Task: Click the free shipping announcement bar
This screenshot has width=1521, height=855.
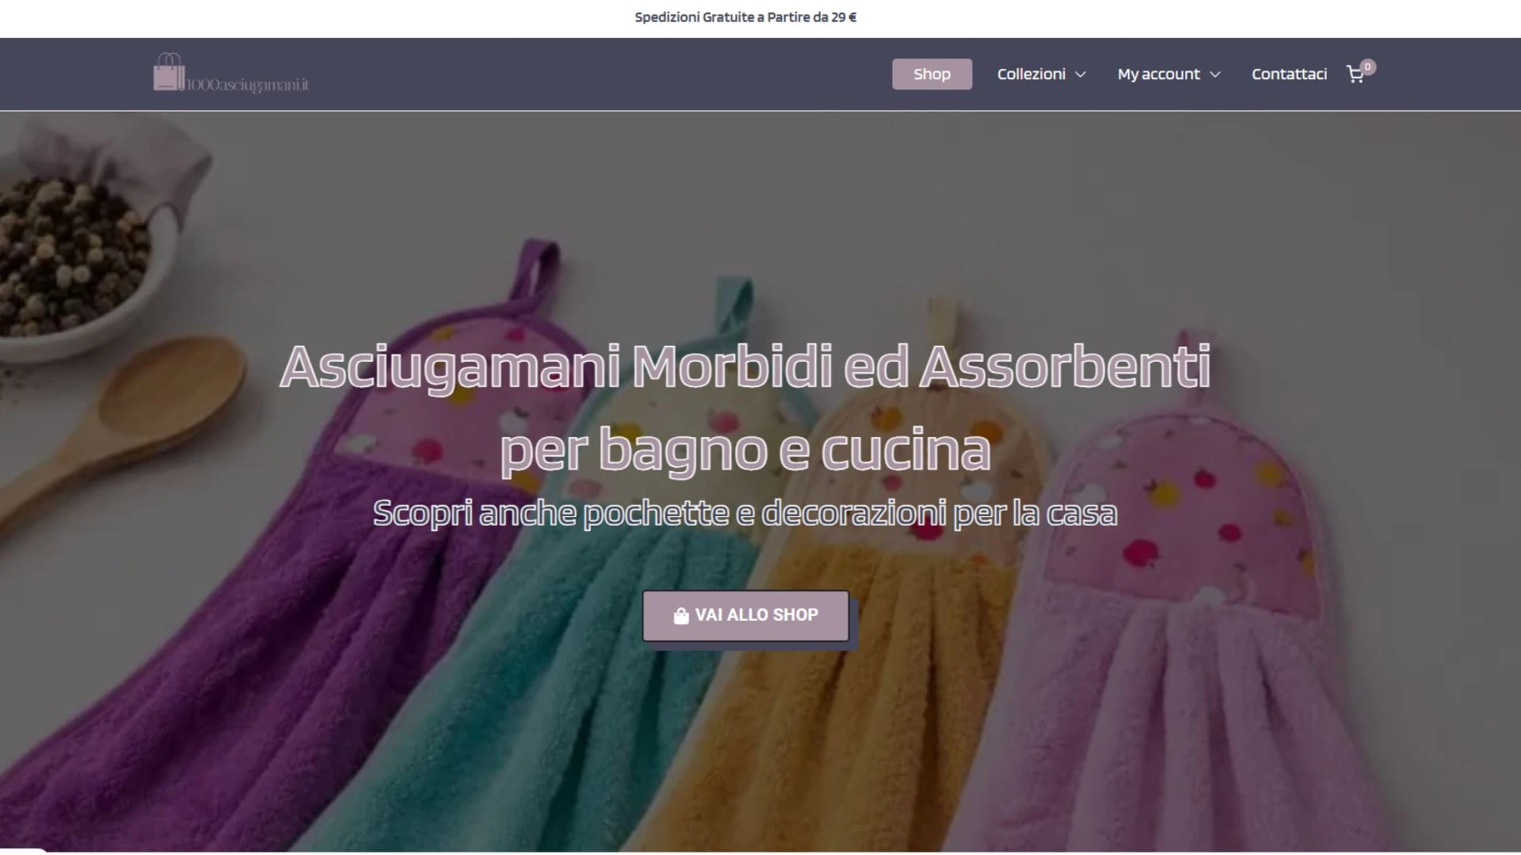Action: [x=745, y=17]
